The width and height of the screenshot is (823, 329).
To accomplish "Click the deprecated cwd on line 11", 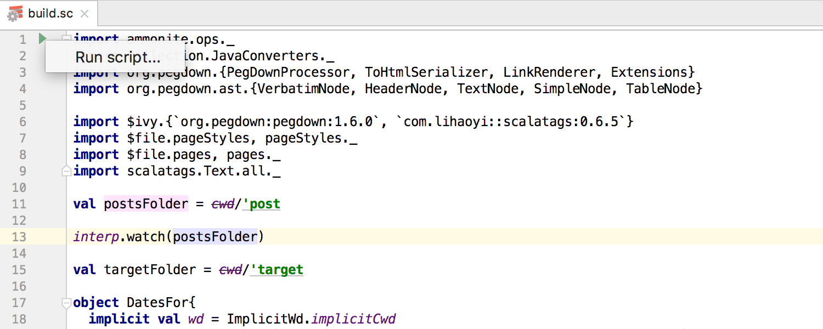I will (223, 204).
